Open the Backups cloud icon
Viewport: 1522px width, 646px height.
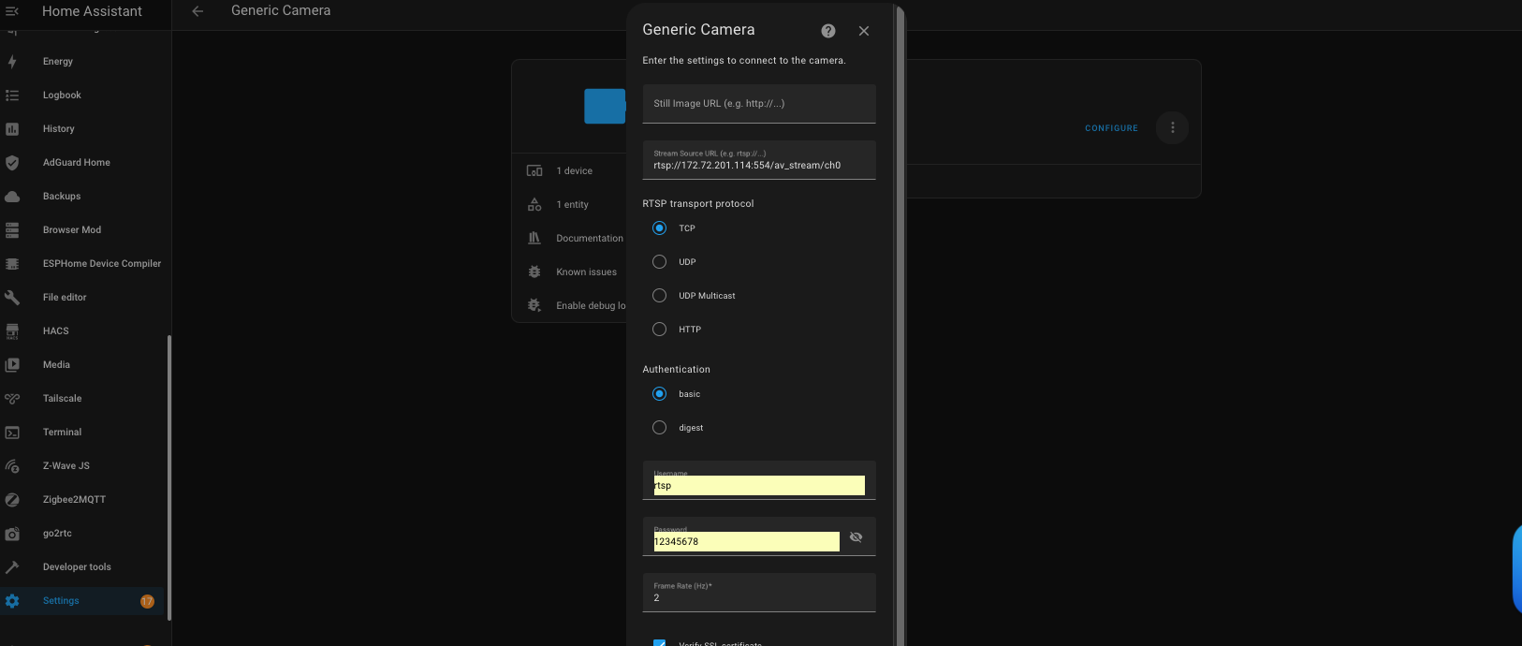(x=12, y=197)
